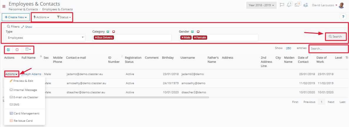Go to Personnel & Contacts breadcrumb

coord(23,9)
